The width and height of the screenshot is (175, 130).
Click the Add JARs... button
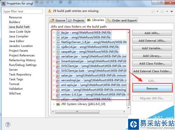[152, 33]
